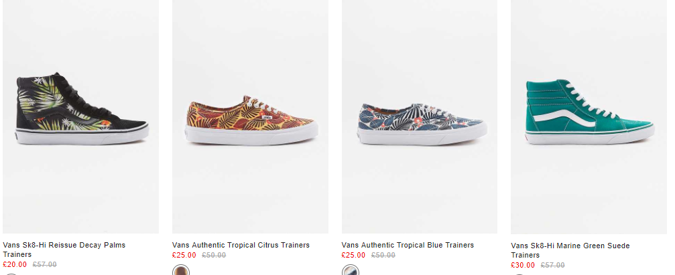Image resolution: width=675 pixels, height=275 pixels.
Task: Select the Tropical Blue trainers colour swatch
Action: click(351, 270)
